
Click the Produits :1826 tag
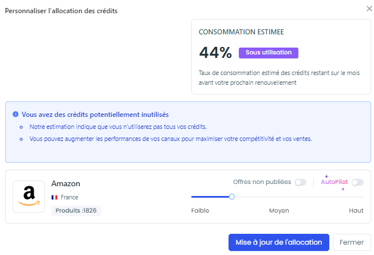[76, 211]
